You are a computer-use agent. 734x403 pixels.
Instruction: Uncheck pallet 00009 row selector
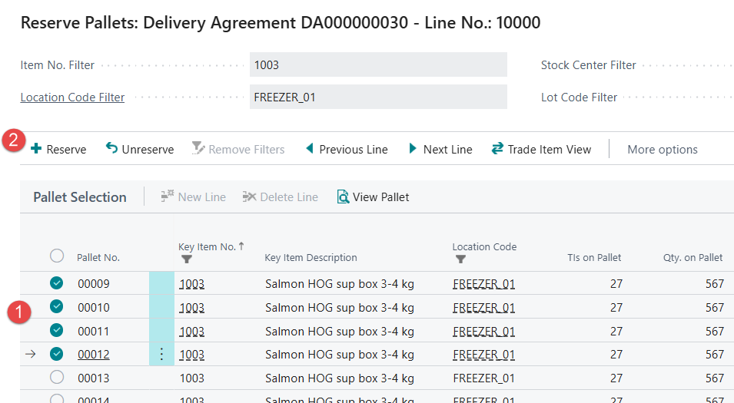(x=56, y=283)
